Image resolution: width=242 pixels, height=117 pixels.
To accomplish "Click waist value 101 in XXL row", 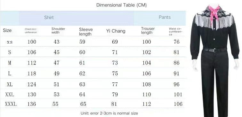I will point(178,94).
